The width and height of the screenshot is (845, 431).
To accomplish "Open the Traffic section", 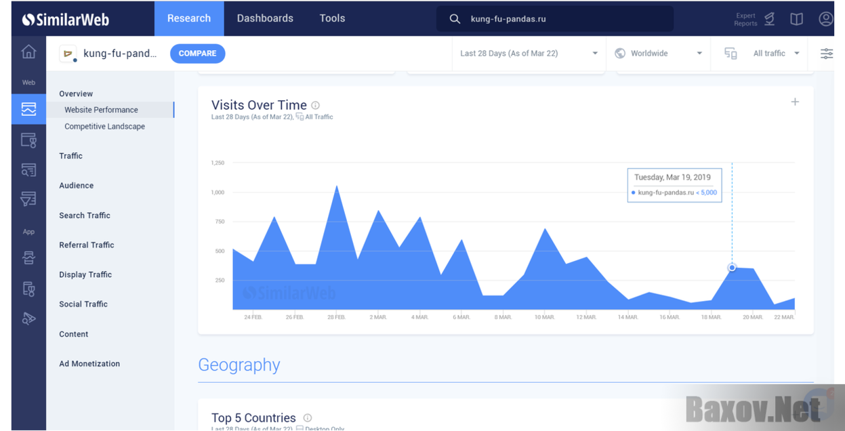I will tap(70, 156).
